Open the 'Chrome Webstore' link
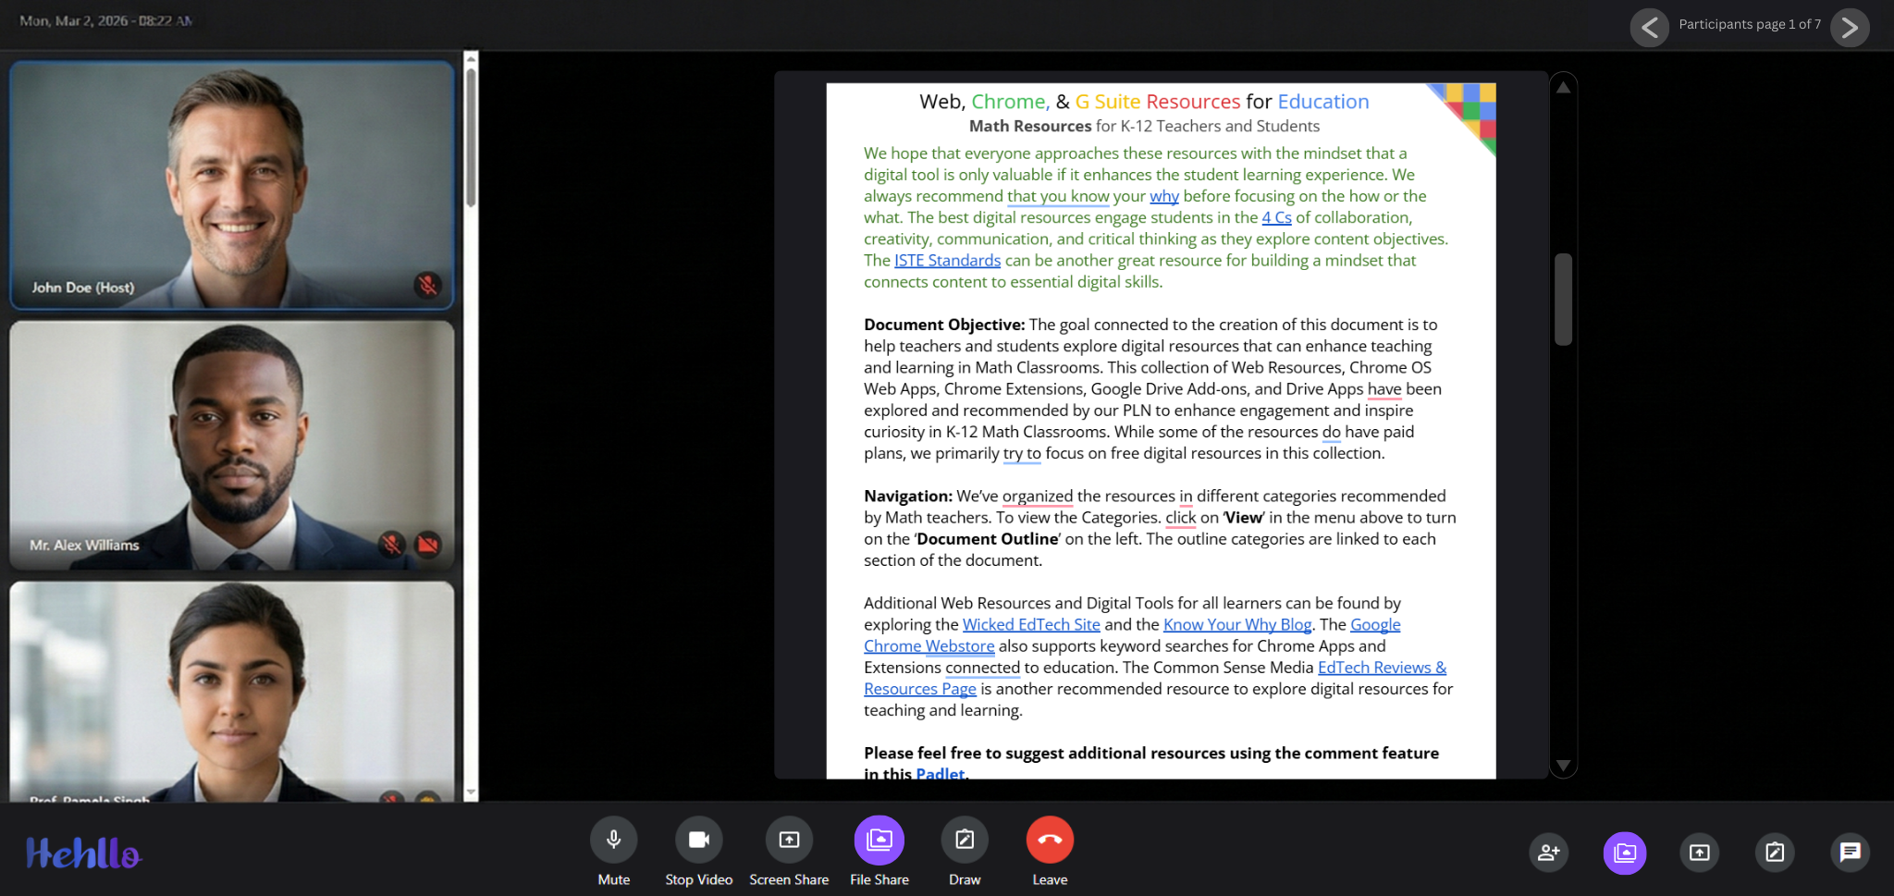Image resolution: width=1894 pixels, height=896 pixels. [929, 646]
